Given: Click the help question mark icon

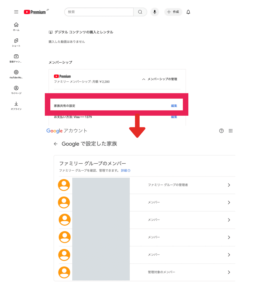Looking at the screenshot, I should pos(221,131).
